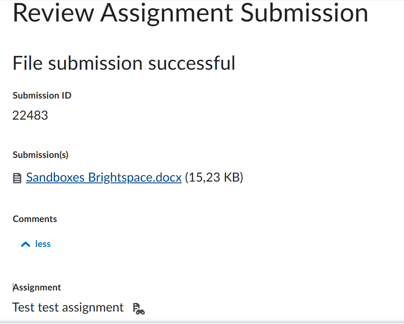The height and width of the screenshot is (324, 404).
Task: Click the Submission(s) section label
Action: point(40,155)
